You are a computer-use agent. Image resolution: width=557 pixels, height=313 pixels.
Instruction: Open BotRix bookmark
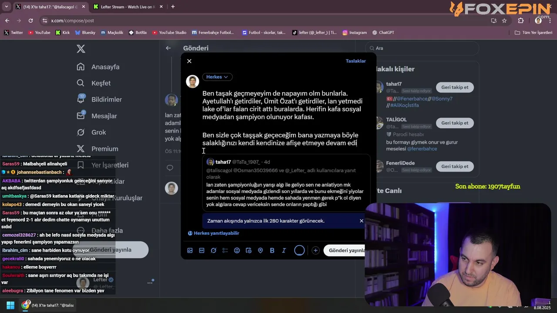138,33
